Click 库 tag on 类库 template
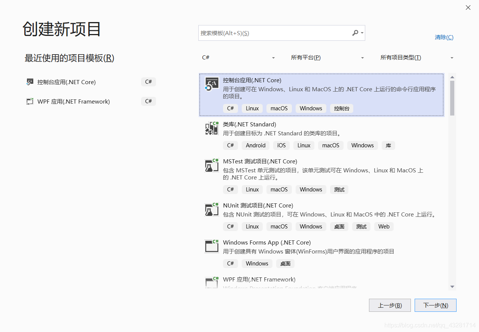Viewport: 479px width, 332px height. (x=388, y=145)
